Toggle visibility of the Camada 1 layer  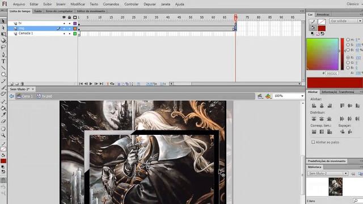point(64,33)
